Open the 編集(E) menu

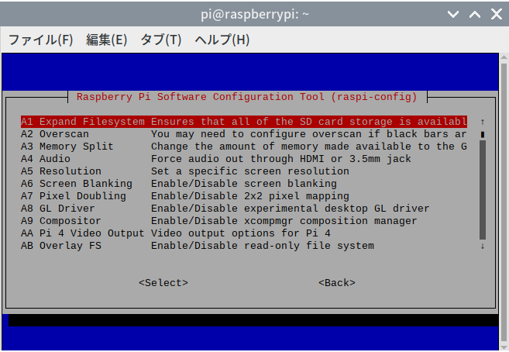pyautogui.click(x=106, y=40)
